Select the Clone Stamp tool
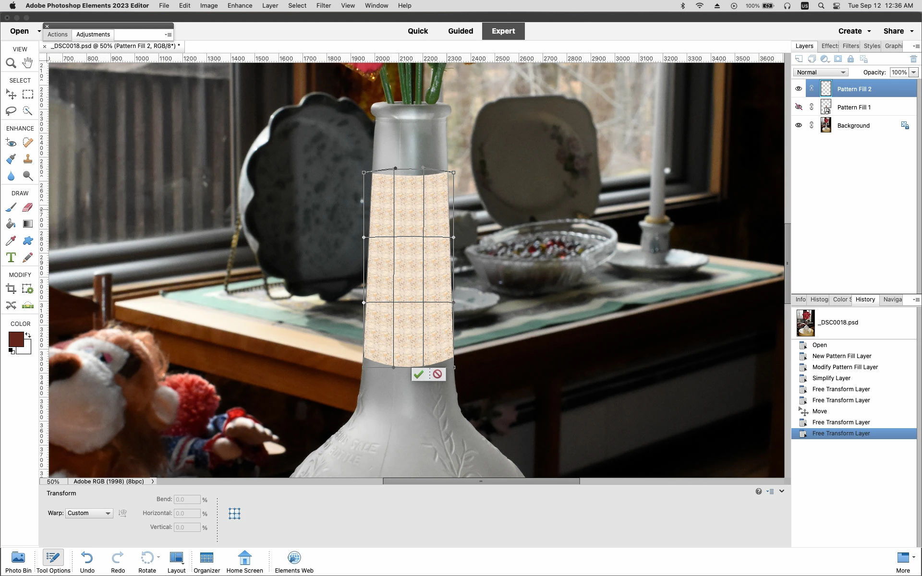The width and height of the screenshot is (922, 576). pos(28,159)
